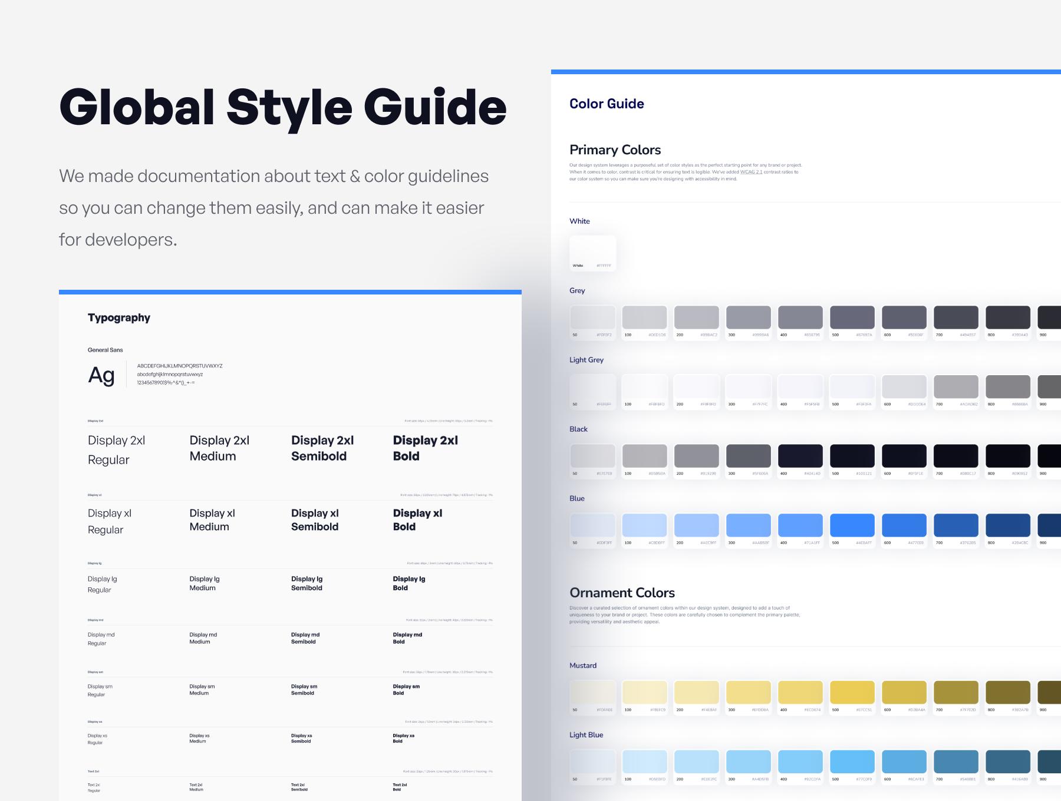Screen dimensions: 1061x801
Task: Select the Grey 500 color swatch
Action: coord(852,317)
